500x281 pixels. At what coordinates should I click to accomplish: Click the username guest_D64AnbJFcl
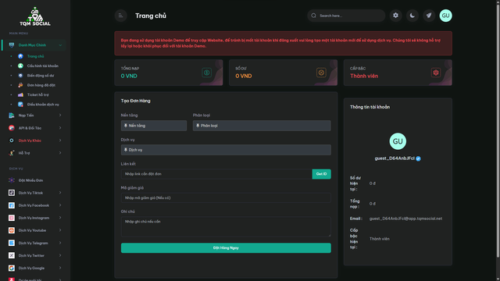point(395,158)
